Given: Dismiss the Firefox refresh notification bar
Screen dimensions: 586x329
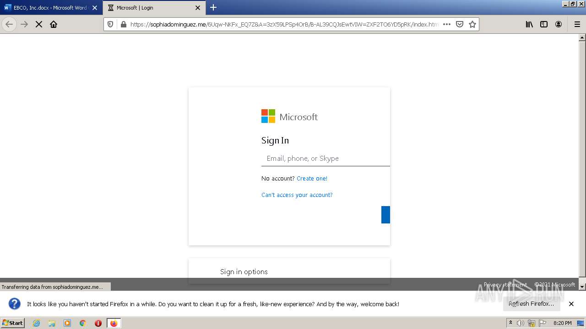Looking at the screenshot, I should coord(571,303).
